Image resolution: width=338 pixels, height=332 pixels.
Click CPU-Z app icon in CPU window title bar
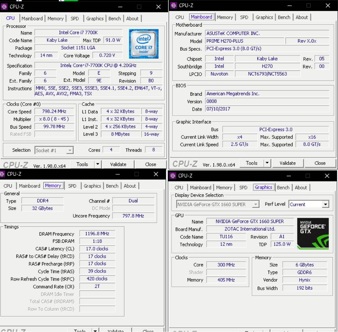pos(4,7)
